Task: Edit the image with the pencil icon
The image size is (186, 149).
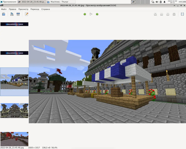Action: pyautogui.click(x=27, y=14)
